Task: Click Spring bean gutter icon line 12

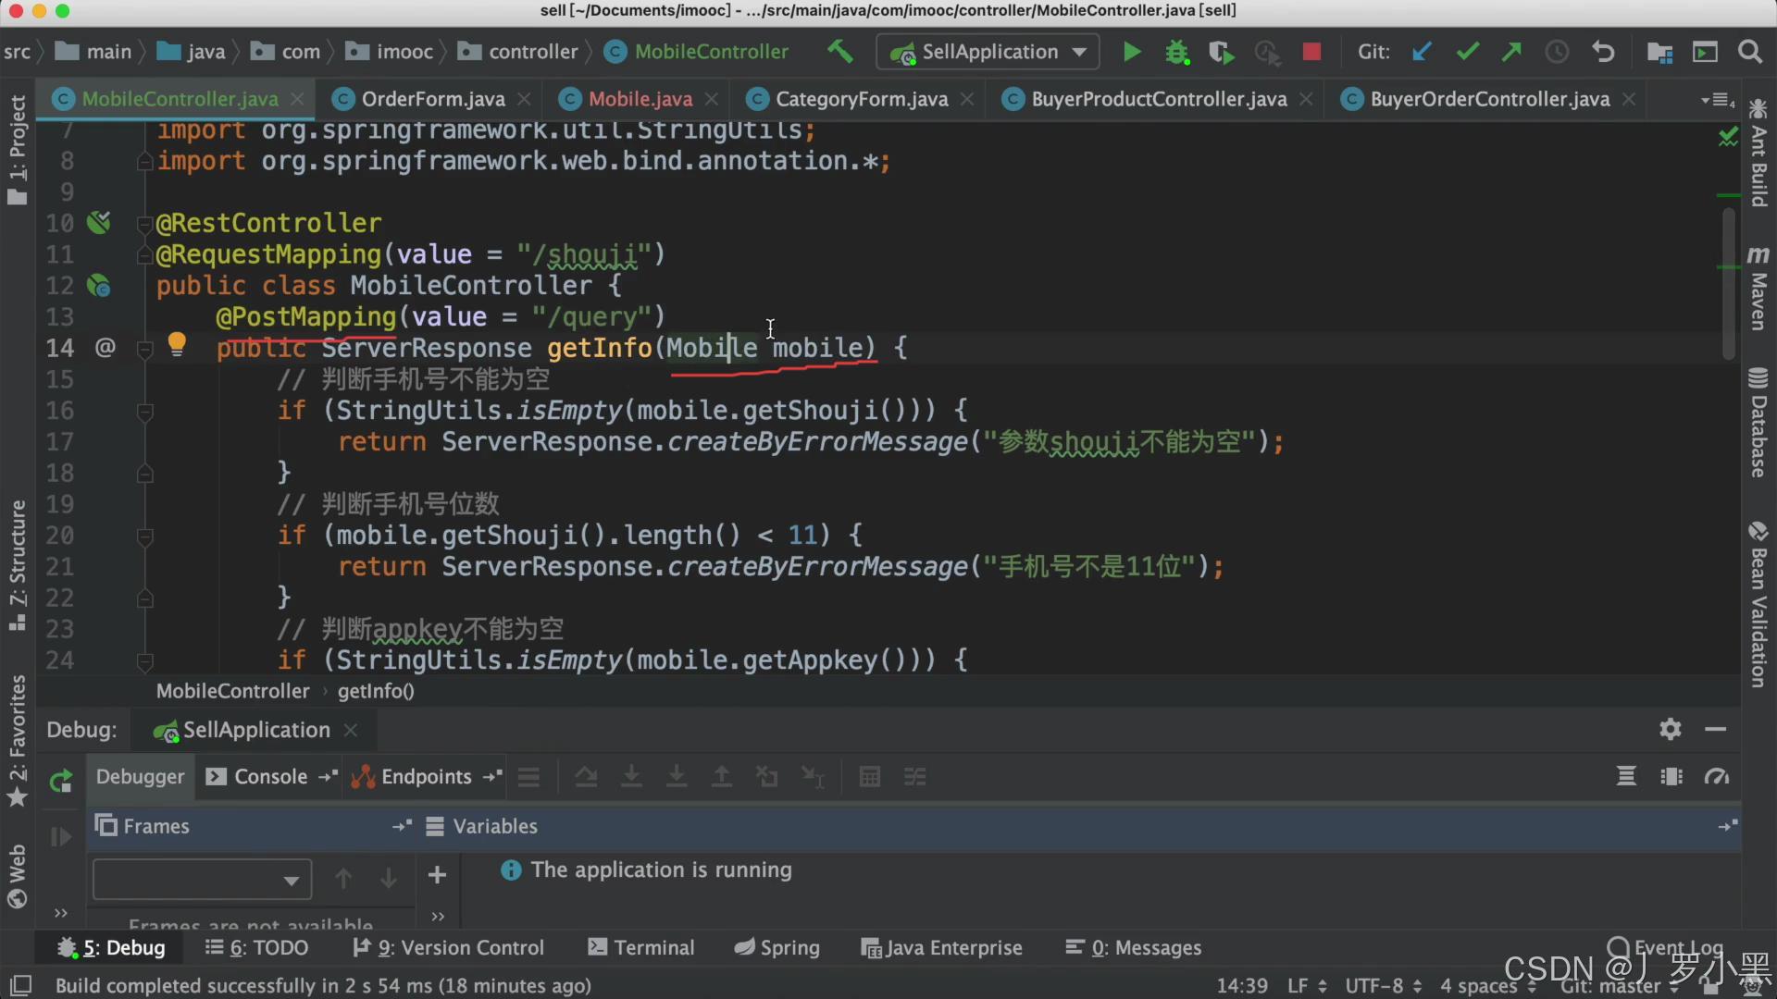Action: [98, 285]
